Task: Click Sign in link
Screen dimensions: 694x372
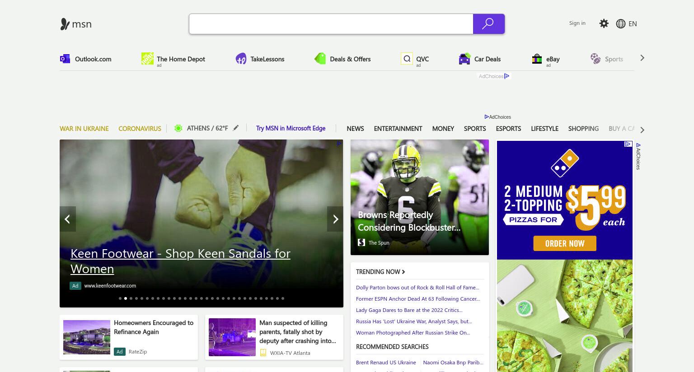Action: 577,23
